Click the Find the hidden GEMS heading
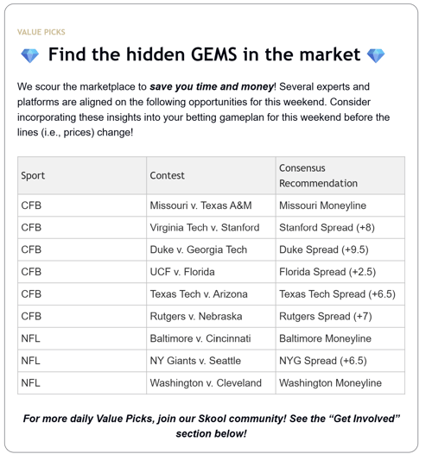The width and height of the screenshot is (432, 454). click(204, 54)
